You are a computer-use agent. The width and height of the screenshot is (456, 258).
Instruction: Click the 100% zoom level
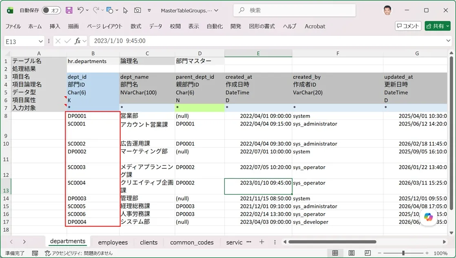tap(440, 254)
